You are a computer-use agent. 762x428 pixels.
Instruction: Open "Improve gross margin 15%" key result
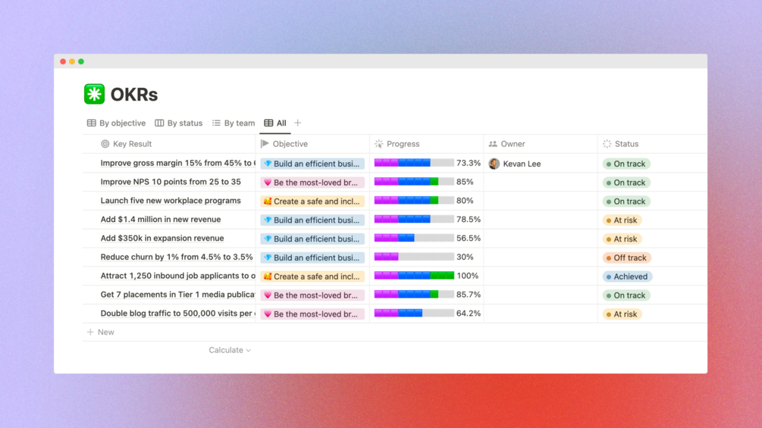coord(177,163)
